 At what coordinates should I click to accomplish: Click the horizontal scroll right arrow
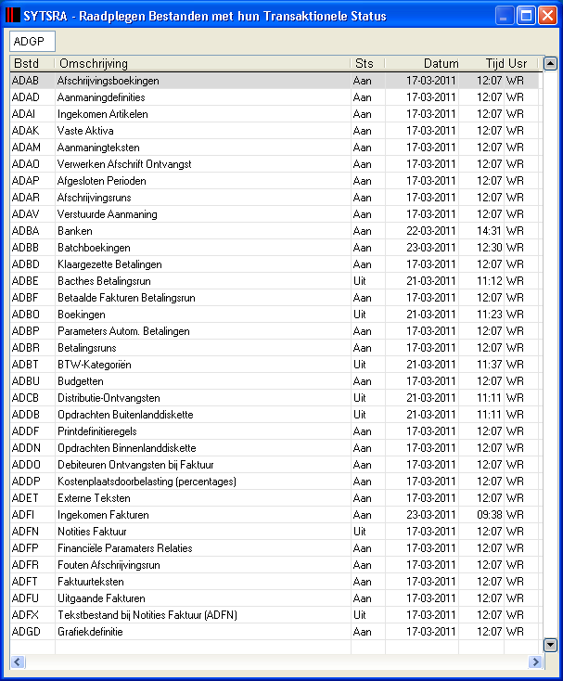[536, 662]
